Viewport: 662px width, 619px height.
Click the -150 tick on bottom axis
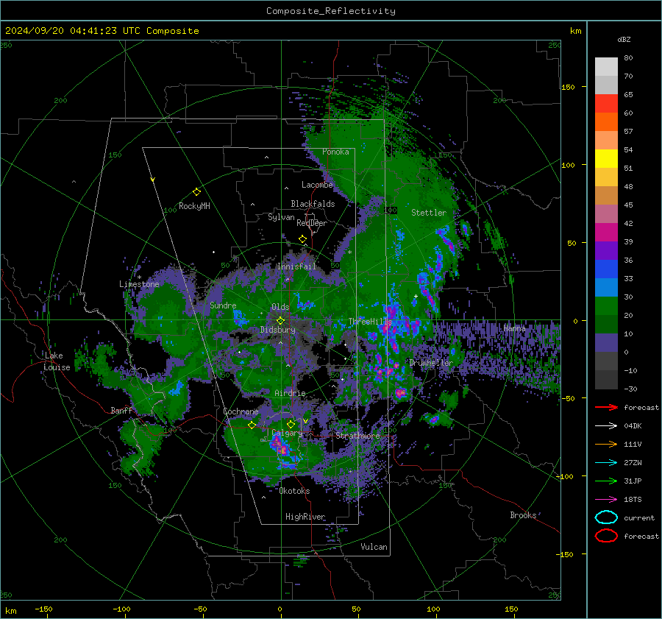click(x=43, y=609)
